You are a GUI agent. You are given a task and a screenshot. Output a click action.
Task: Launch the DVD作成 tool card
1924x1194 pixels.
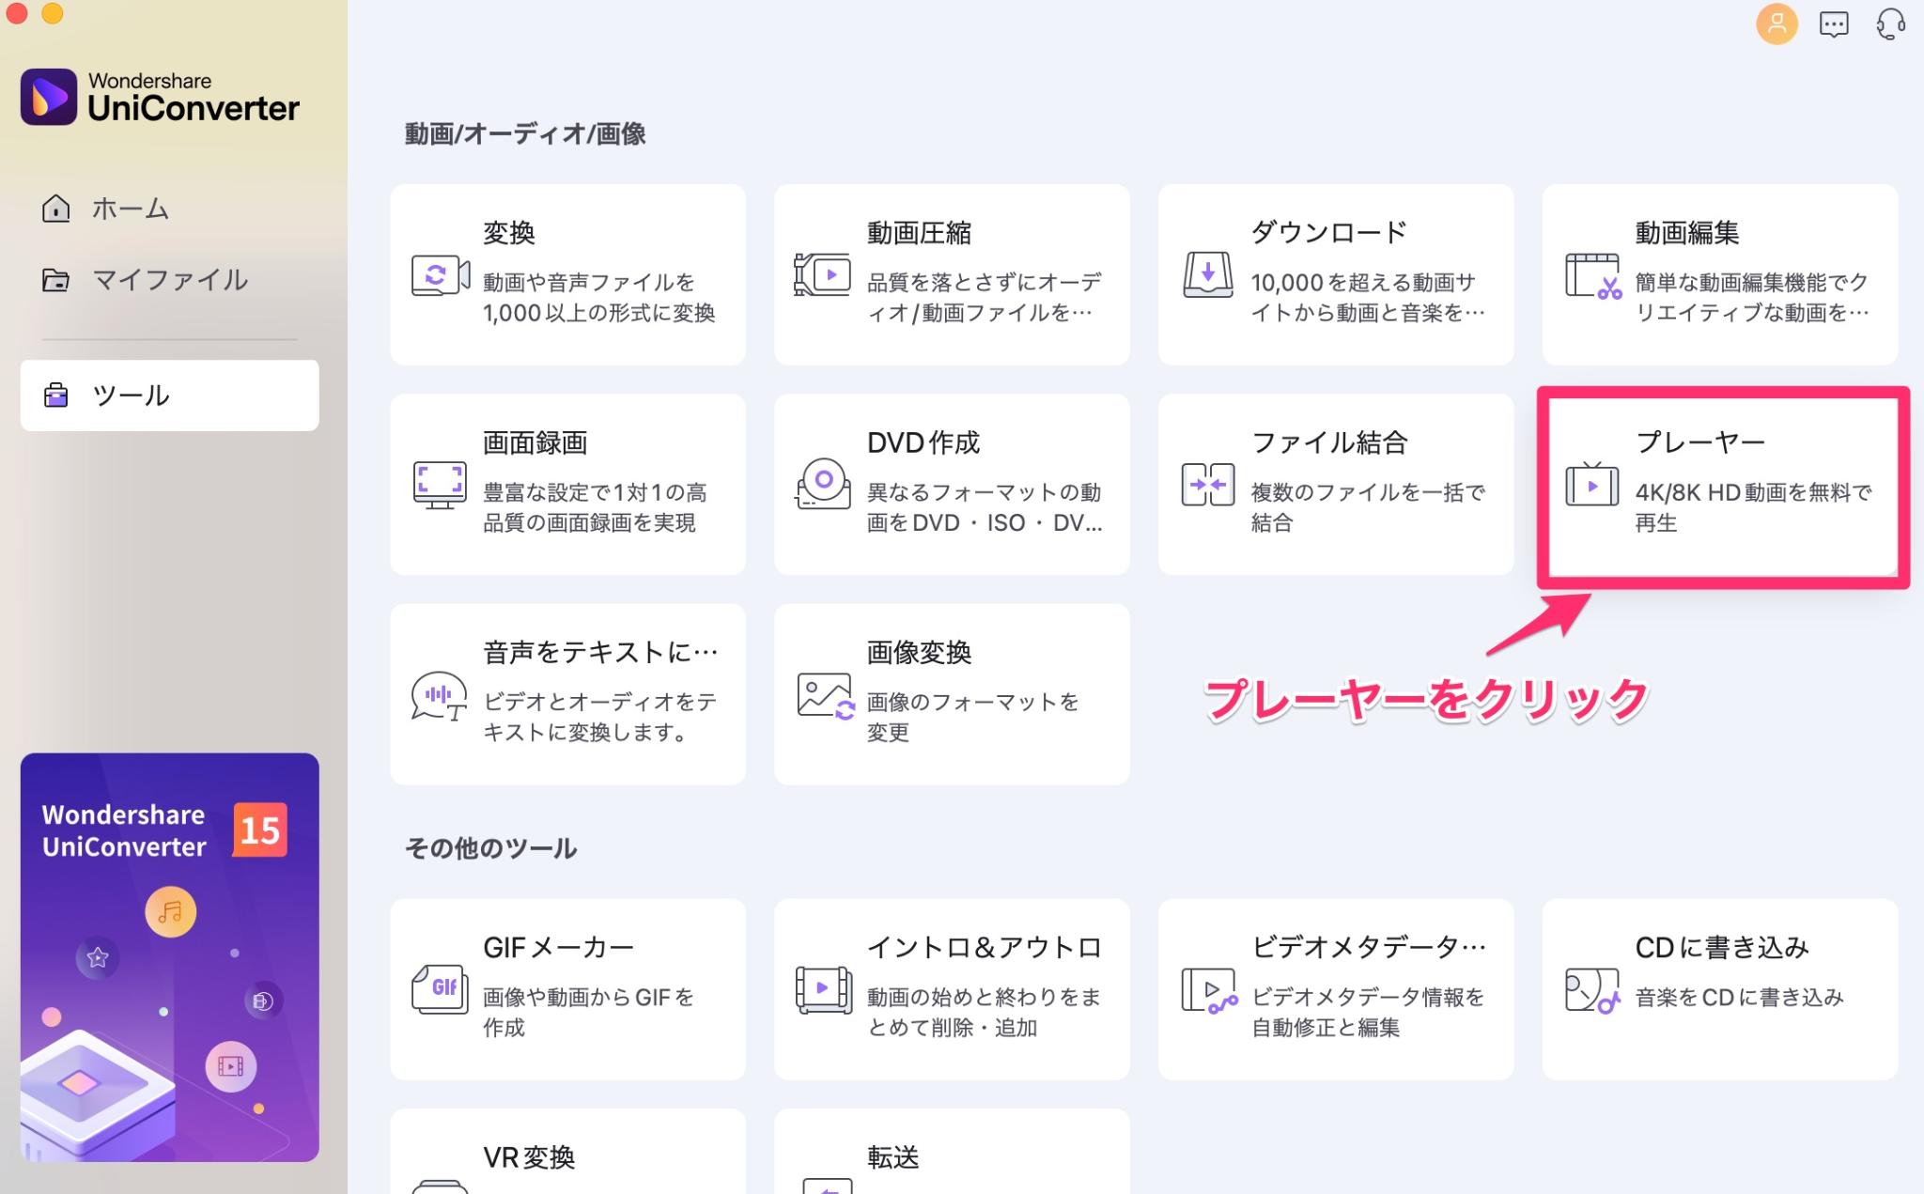click(952, 485)
